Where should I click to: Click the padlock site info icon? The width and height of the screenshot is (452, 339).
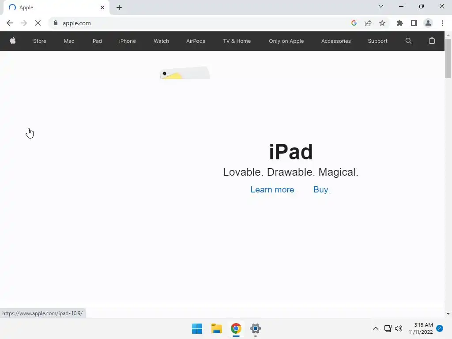[x=56, y=23]
